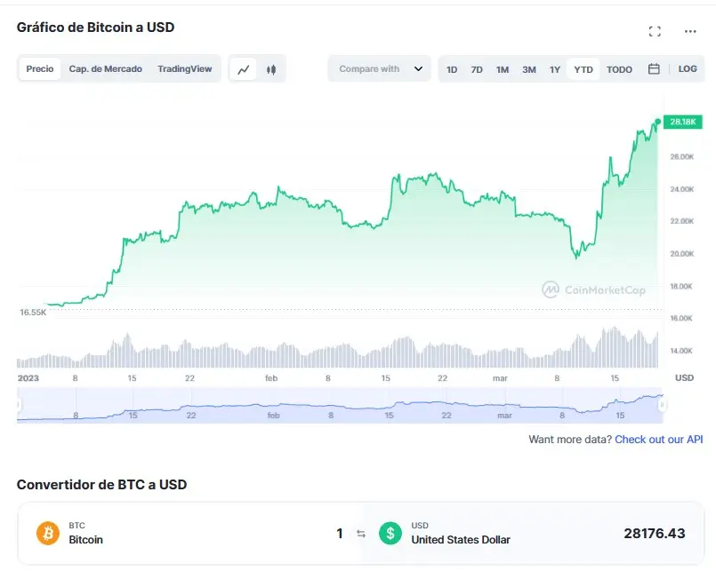This screenshot has width=716, height=579.
Task: Open the calendar date range picker
Action: coord(654,69)
